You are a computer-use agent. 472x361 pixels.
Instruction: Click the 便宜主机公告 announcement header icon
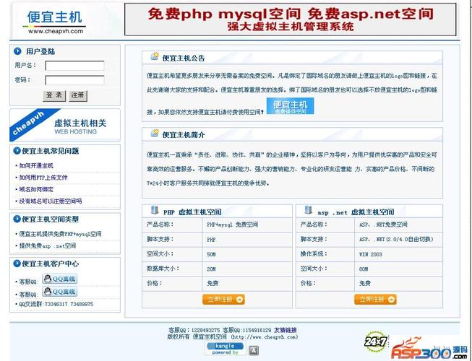[x=154, y=57]
